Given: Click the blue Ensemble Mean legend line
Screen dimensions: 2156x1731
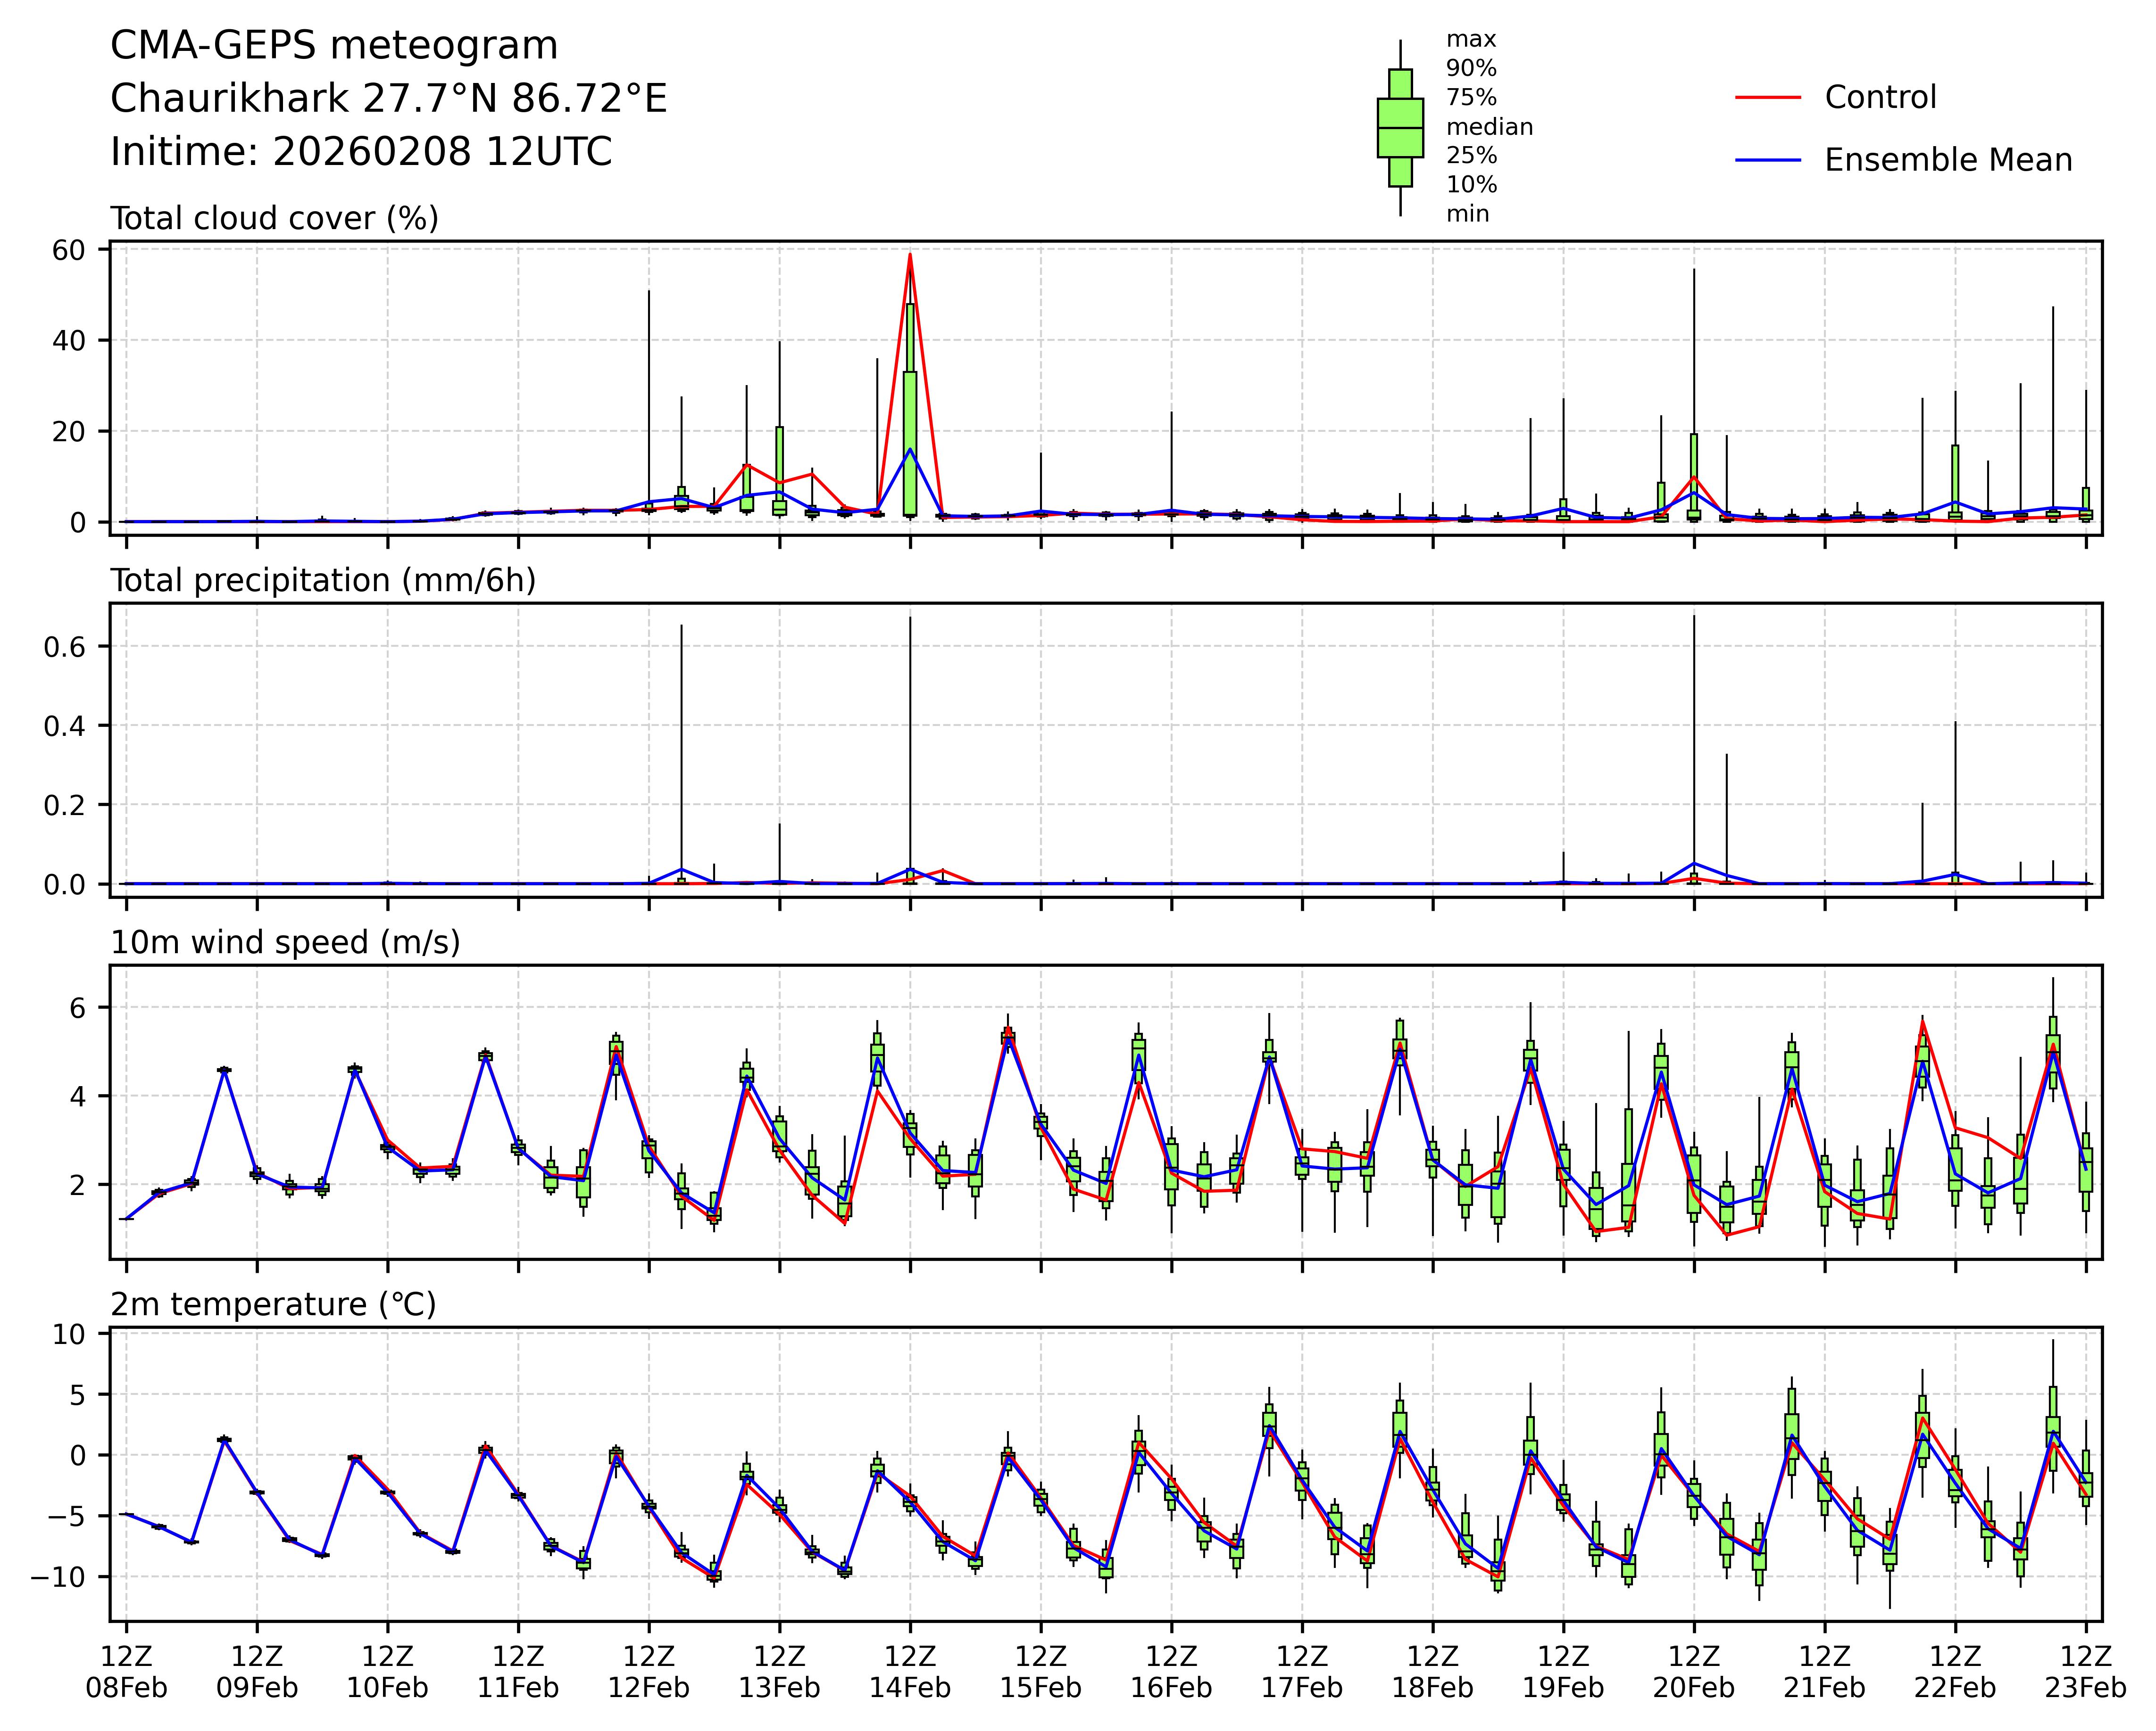Looking at the screenshot, I should 1767,160.
